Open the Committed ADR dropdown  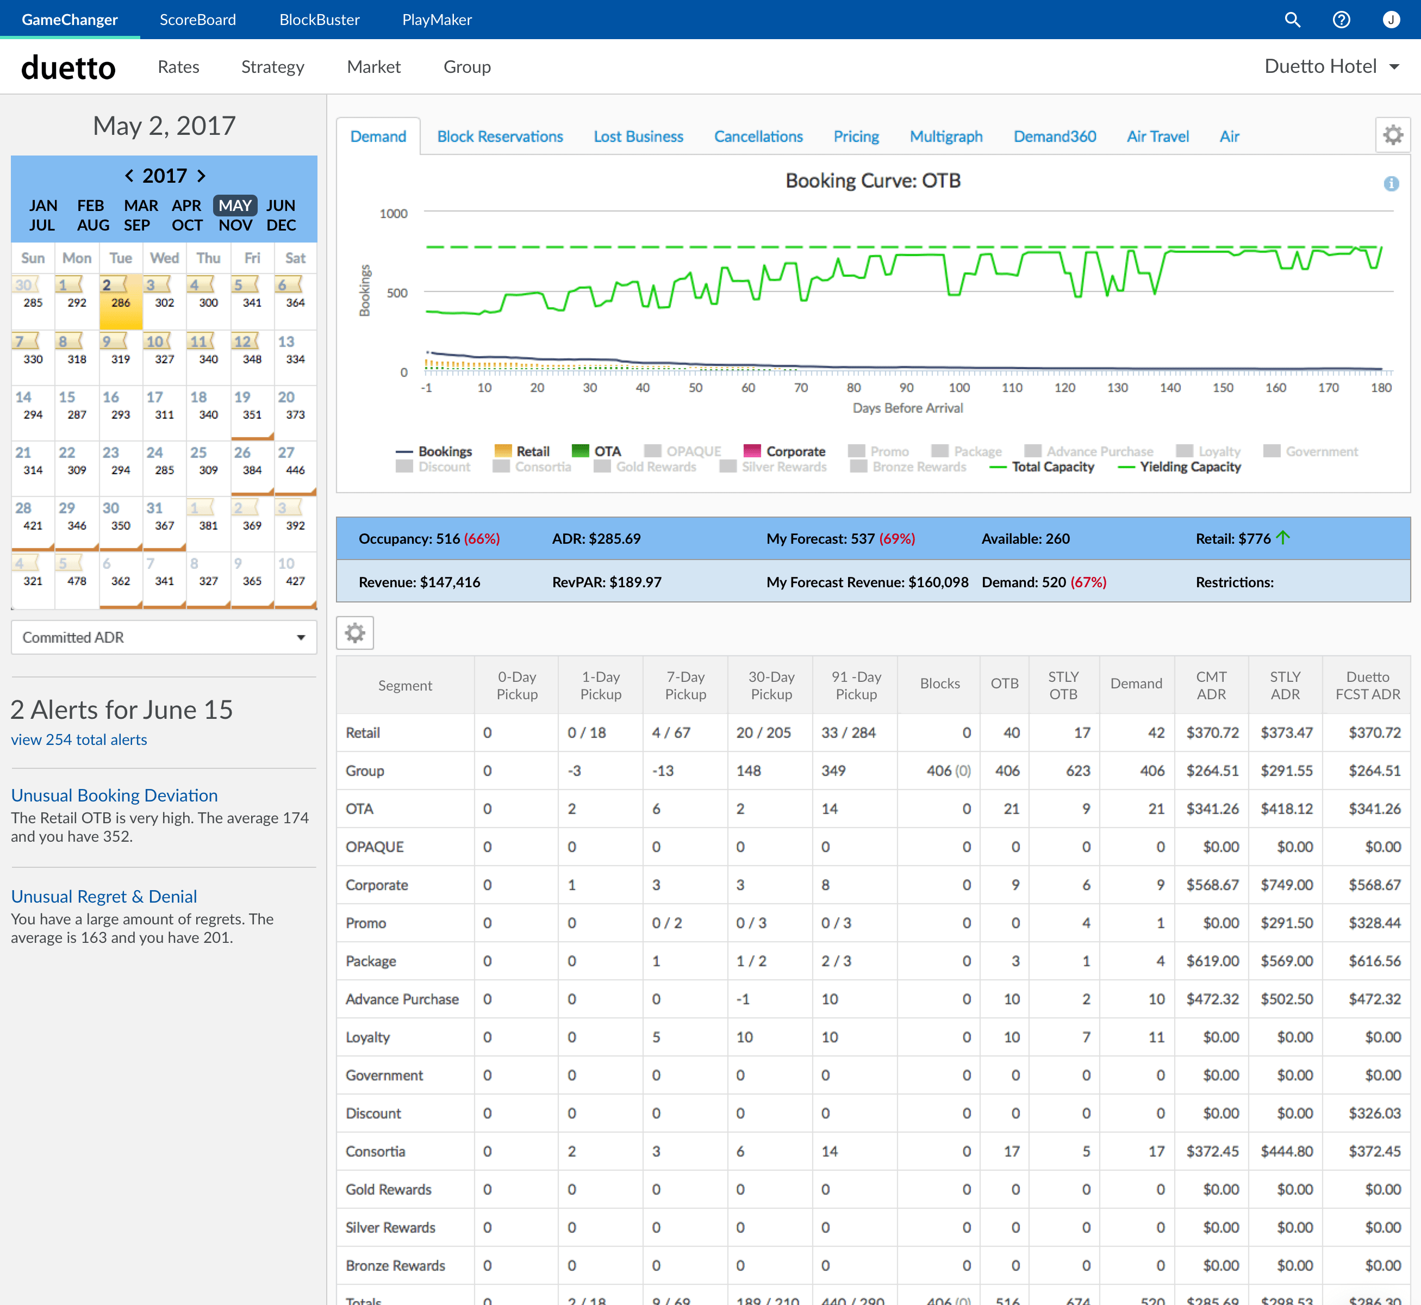164,637
